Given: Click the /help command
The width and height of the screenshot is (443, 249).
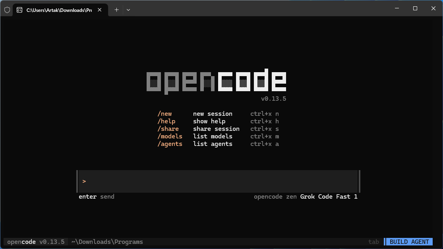Looking at the screenshot, I should [x=166, y=121].
